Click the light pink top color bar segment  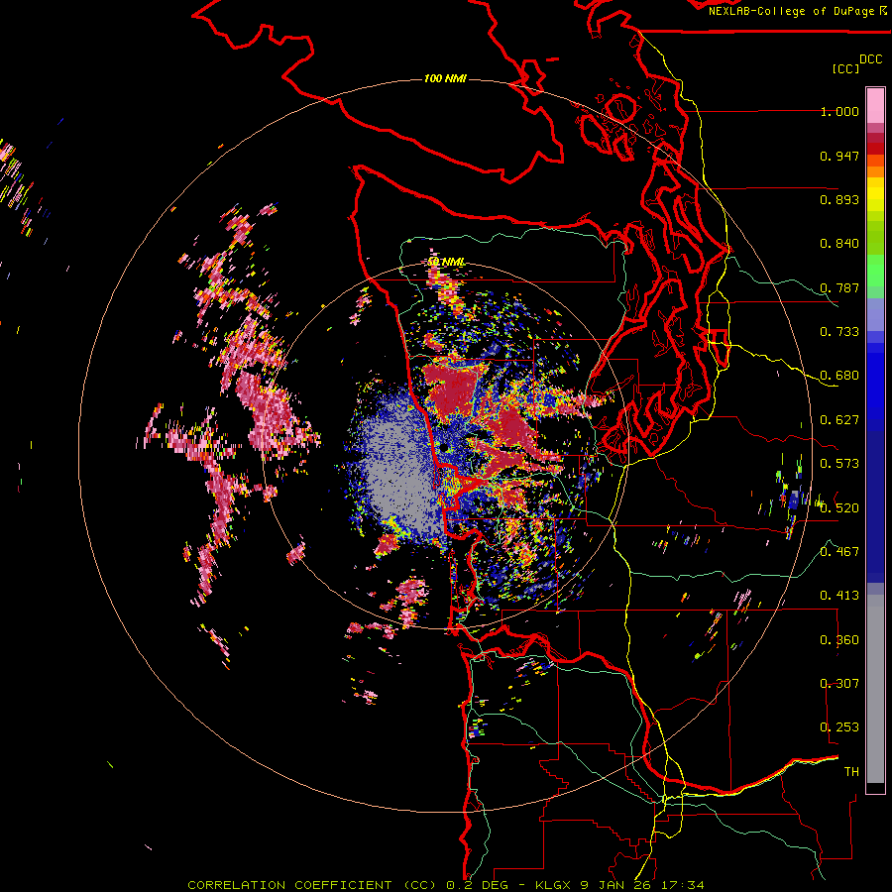[875, 105]
